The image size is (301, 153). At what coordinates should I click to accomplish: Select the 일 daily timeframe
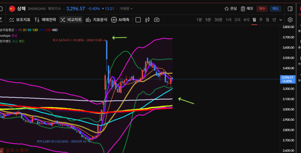(254, 20)
